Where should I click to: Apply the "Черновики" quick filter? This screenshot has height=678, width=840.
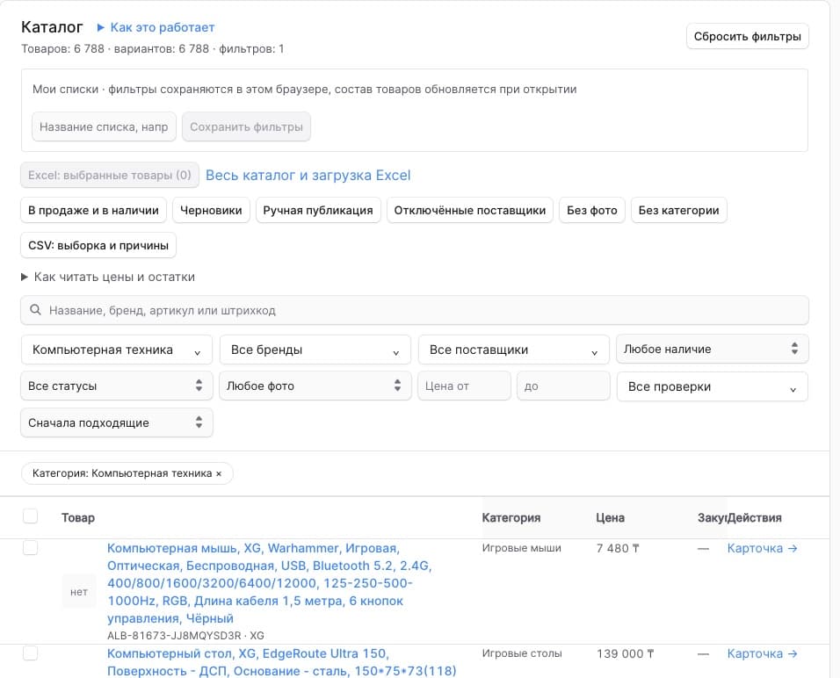[211, 211]
